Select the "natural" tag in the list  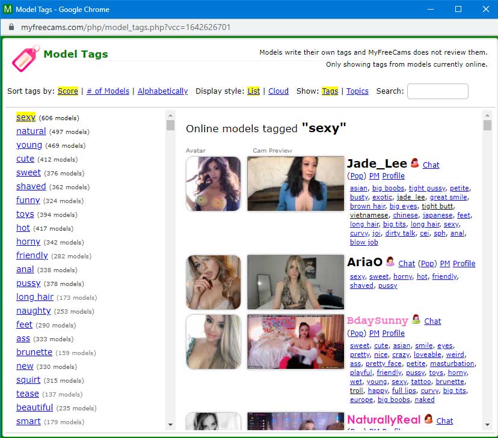click(31, 131)
